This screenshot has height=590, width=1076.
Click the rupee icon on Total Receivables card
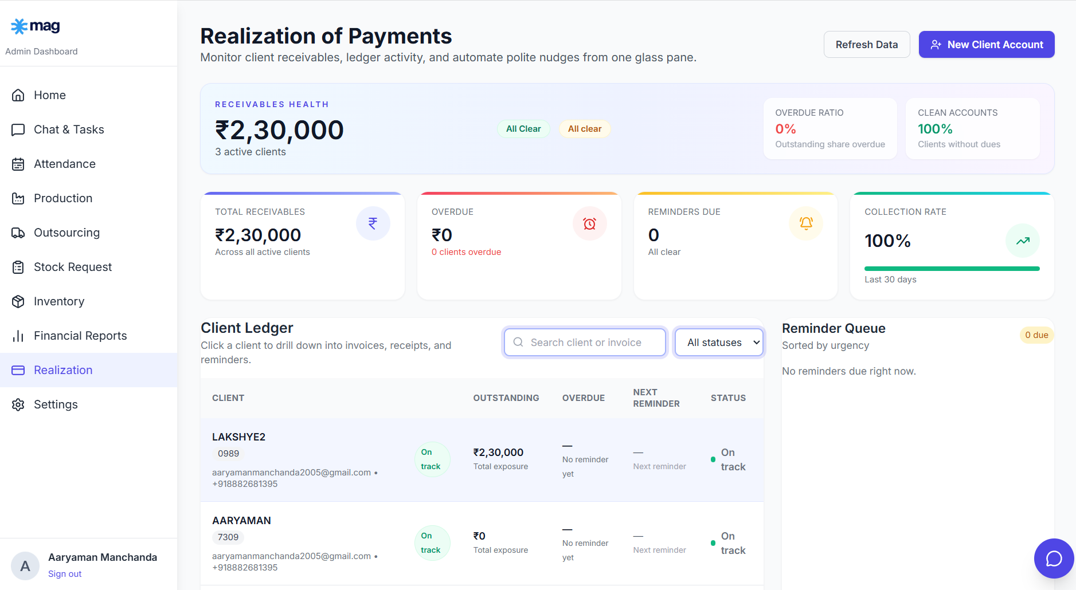(373, 223)
